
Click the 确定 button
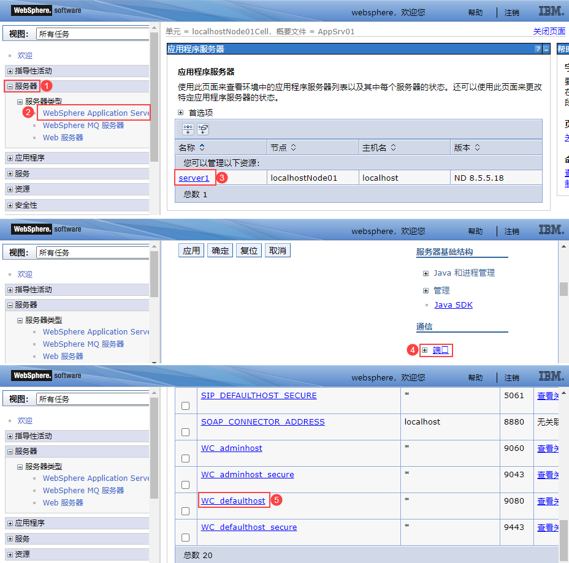click(220, 251)
